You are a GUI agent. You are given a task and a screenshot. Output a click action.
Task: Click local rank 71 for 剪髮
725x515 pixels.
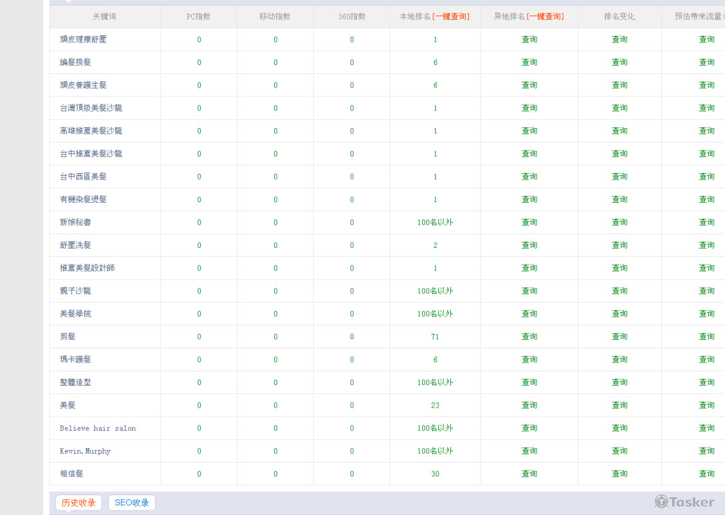coord(435,337)
